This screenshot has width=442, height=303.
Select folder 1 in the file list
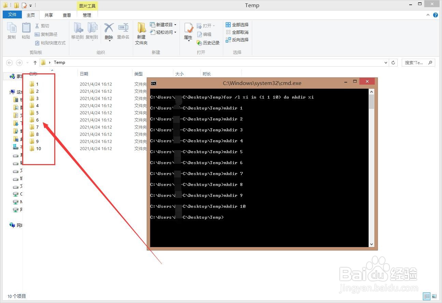(x=33, y=84)
